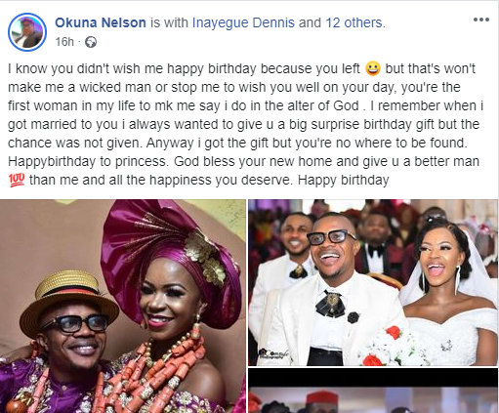Click the globe public audience icon
Image resolution: width=499 pixels, height=413 pixels.
click(91, 42)
